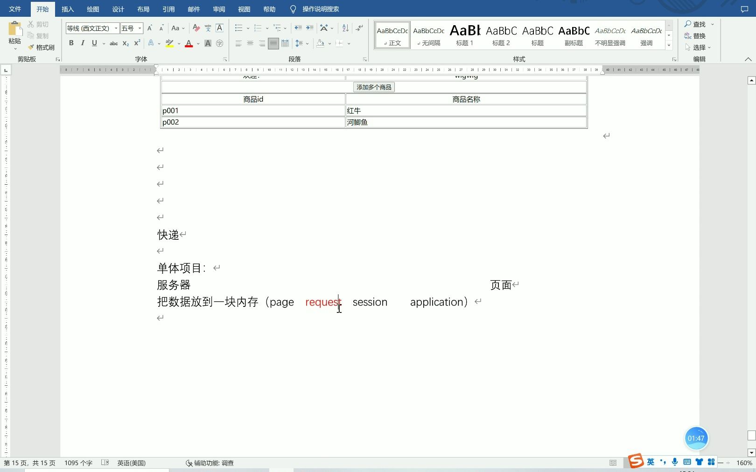Increase paragraph indent

click(309, 28)
